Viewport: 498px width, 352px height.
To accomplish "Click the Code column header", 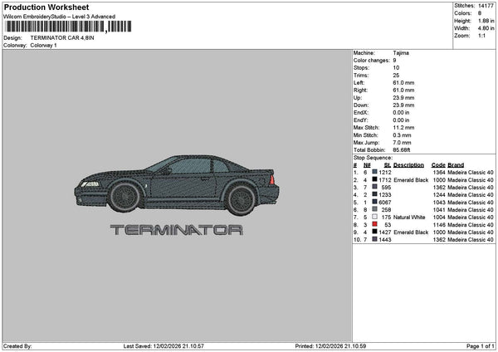I will [x=439, y=164].
